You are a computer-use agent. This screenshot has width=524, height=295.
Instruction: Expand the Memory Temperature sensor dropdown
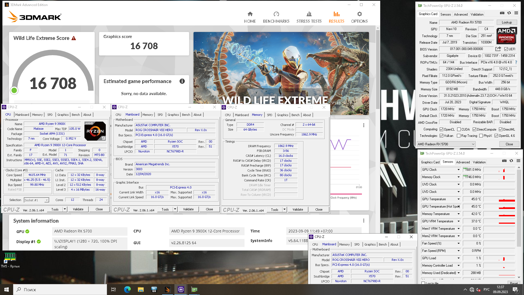[458, 214]
